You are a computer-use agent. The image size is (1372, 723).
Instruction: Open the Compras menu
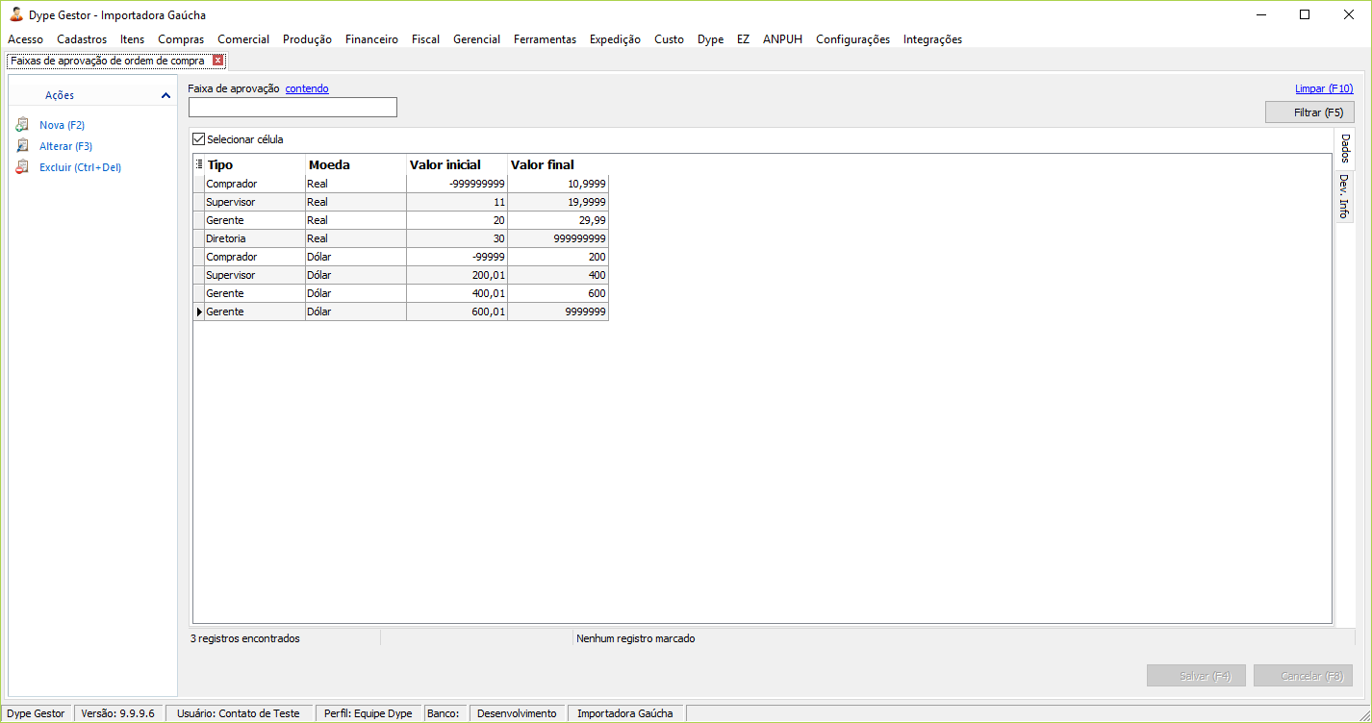click(181, 39)
